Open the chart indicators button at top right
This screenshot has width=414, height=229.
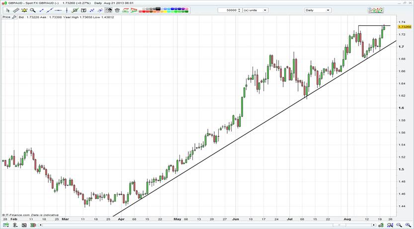(375, 10)
